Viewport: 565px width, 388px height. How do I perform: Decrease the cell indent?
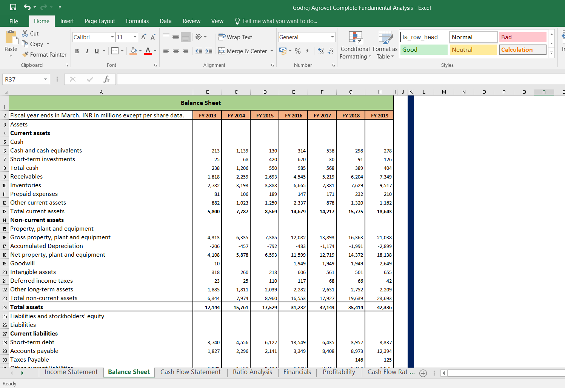(x=199, y=51)
